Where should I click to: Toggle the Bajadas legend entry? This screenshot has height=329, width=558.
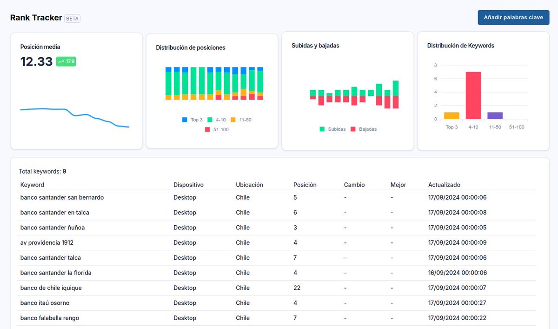point(364,129)
